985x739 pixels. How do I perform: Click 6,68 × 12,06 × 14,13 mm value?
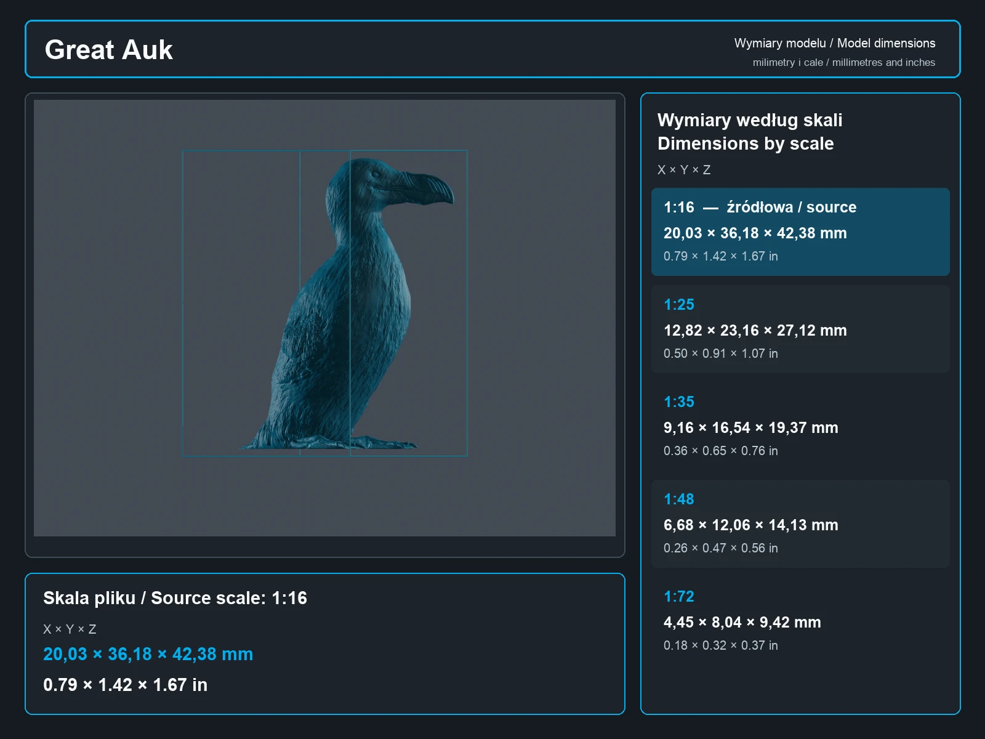(750, 525)
